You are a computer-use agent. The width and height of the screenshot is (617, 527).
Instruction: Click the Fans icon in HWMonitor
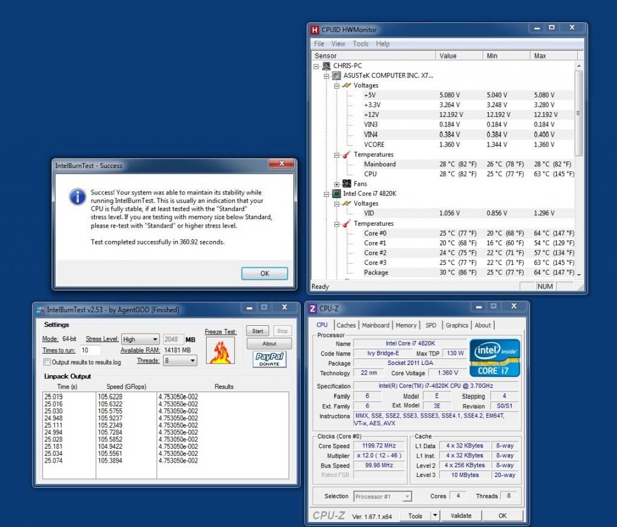click(346, 184)
